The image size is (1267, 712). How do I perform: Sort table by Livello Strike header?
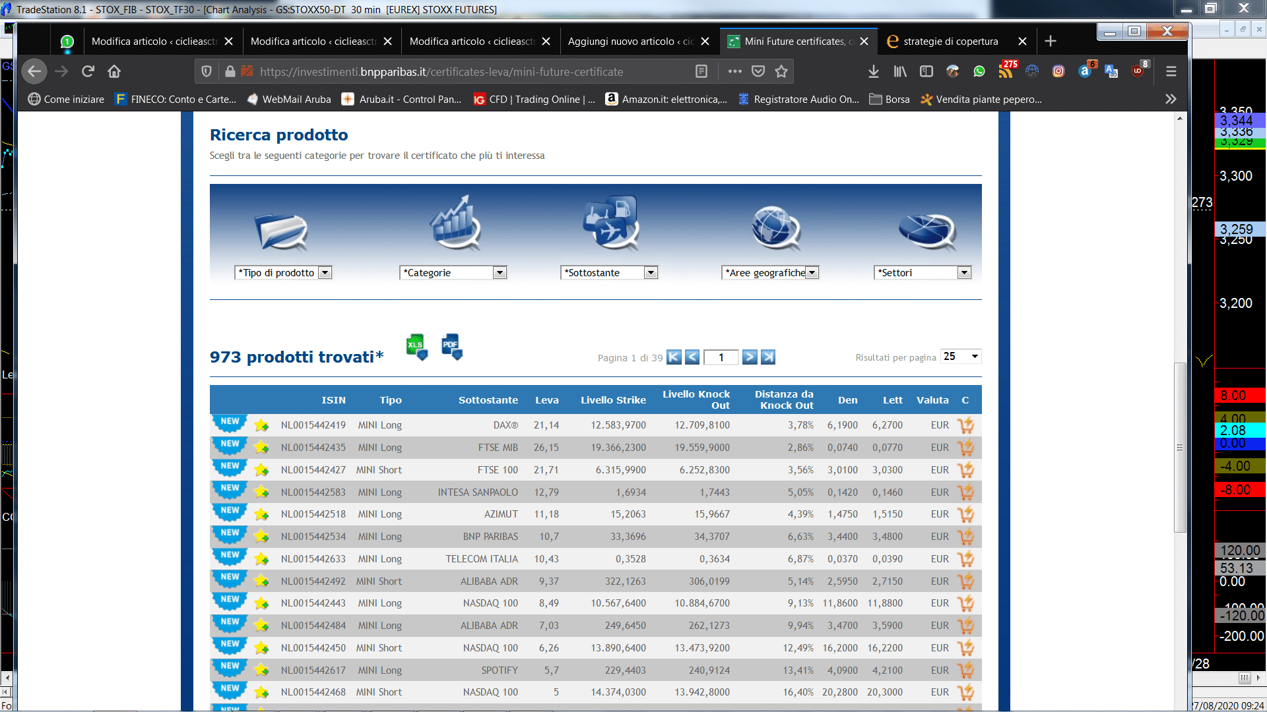[613, 400]
